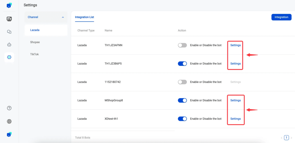Click the globe language icon
This screenshot has width=295, height=143.
(9, 122)
